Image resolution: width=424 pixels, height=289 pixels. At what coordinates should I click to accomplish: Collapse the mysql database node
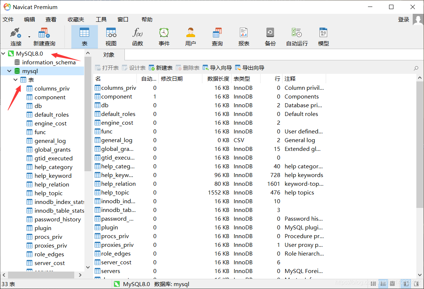tap(9, 71)
